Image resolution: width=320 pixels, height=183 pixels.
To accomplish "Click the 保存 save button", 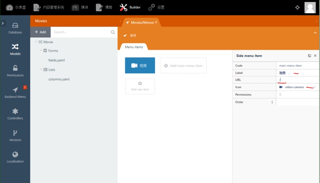I will pos(130,36).
